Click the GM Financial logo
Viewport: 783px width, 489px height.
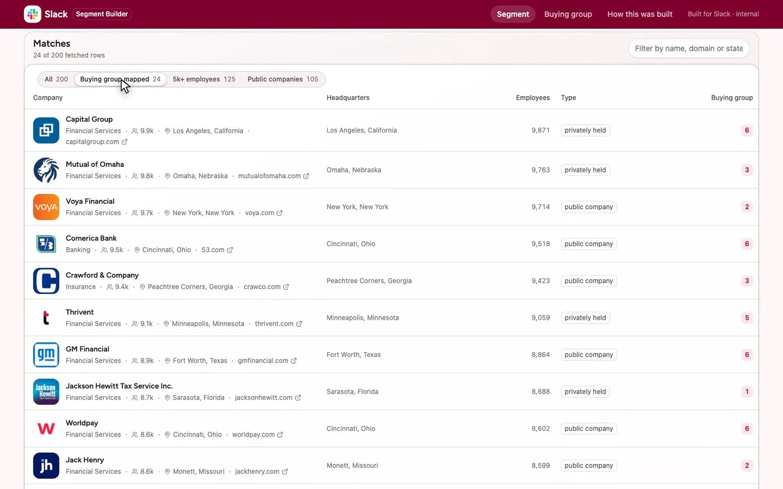coord(46,355)
